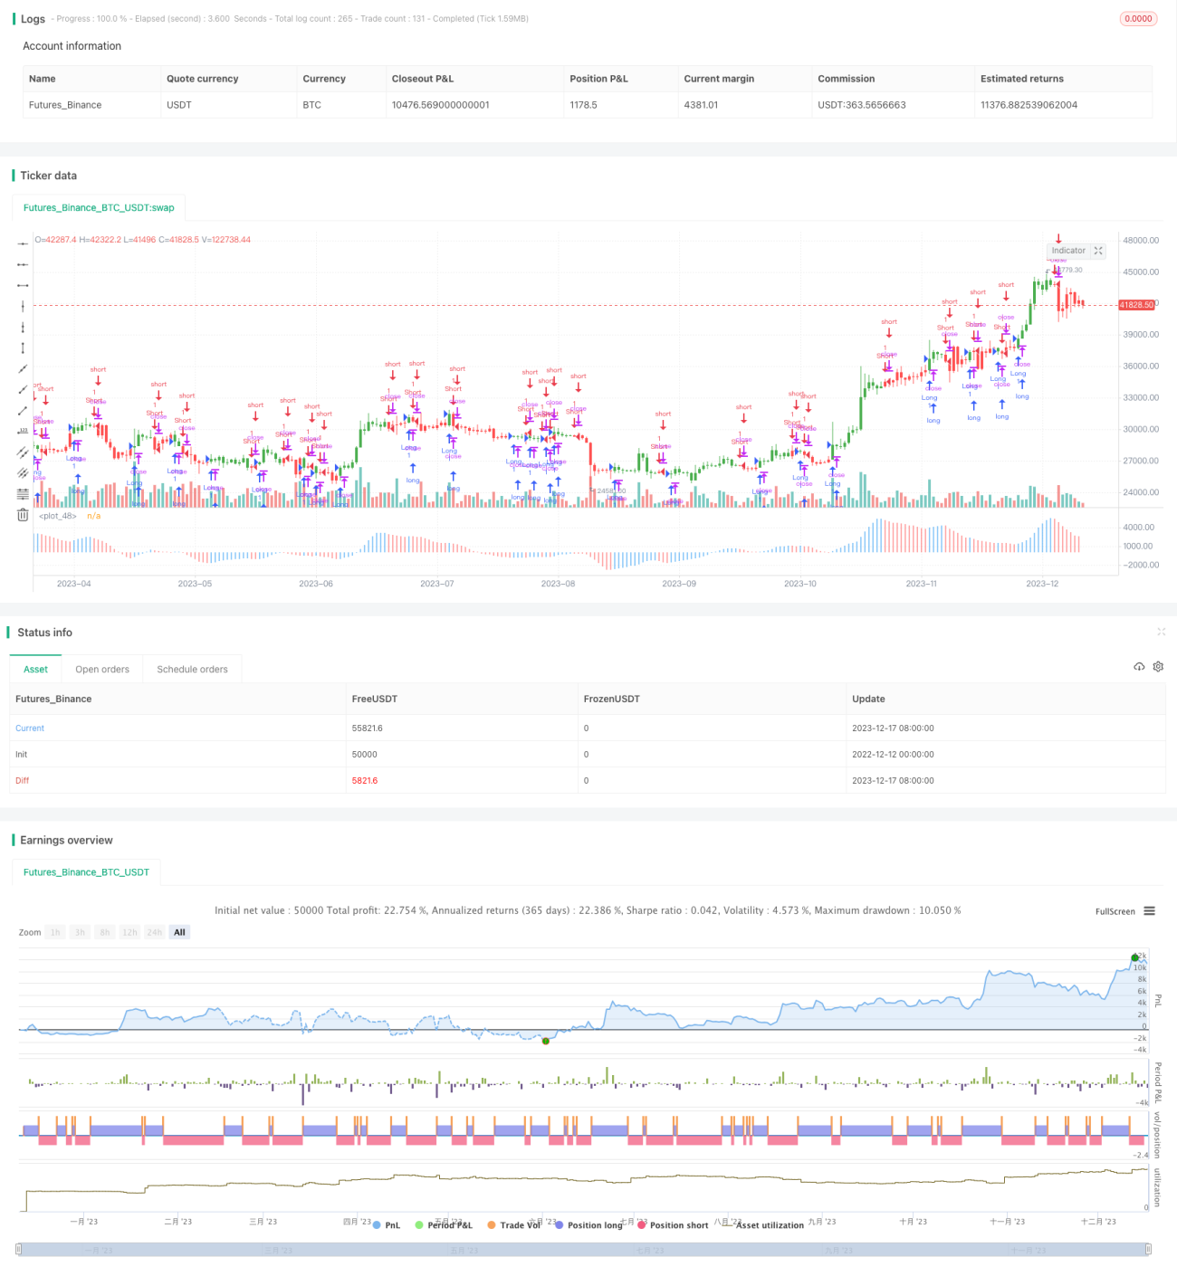Click the FullScreen button in Earnings overview
The image size is (1177, 1276).
pos(1115,911)
